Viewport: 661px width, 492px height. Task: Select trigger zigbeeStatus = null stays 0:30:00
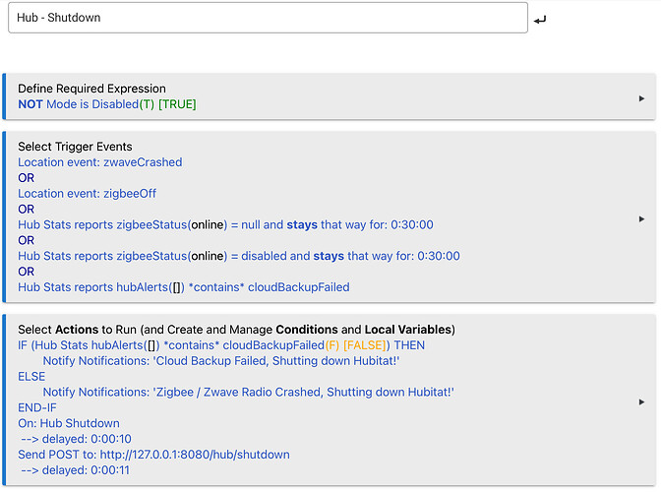[x=225, y=224]
